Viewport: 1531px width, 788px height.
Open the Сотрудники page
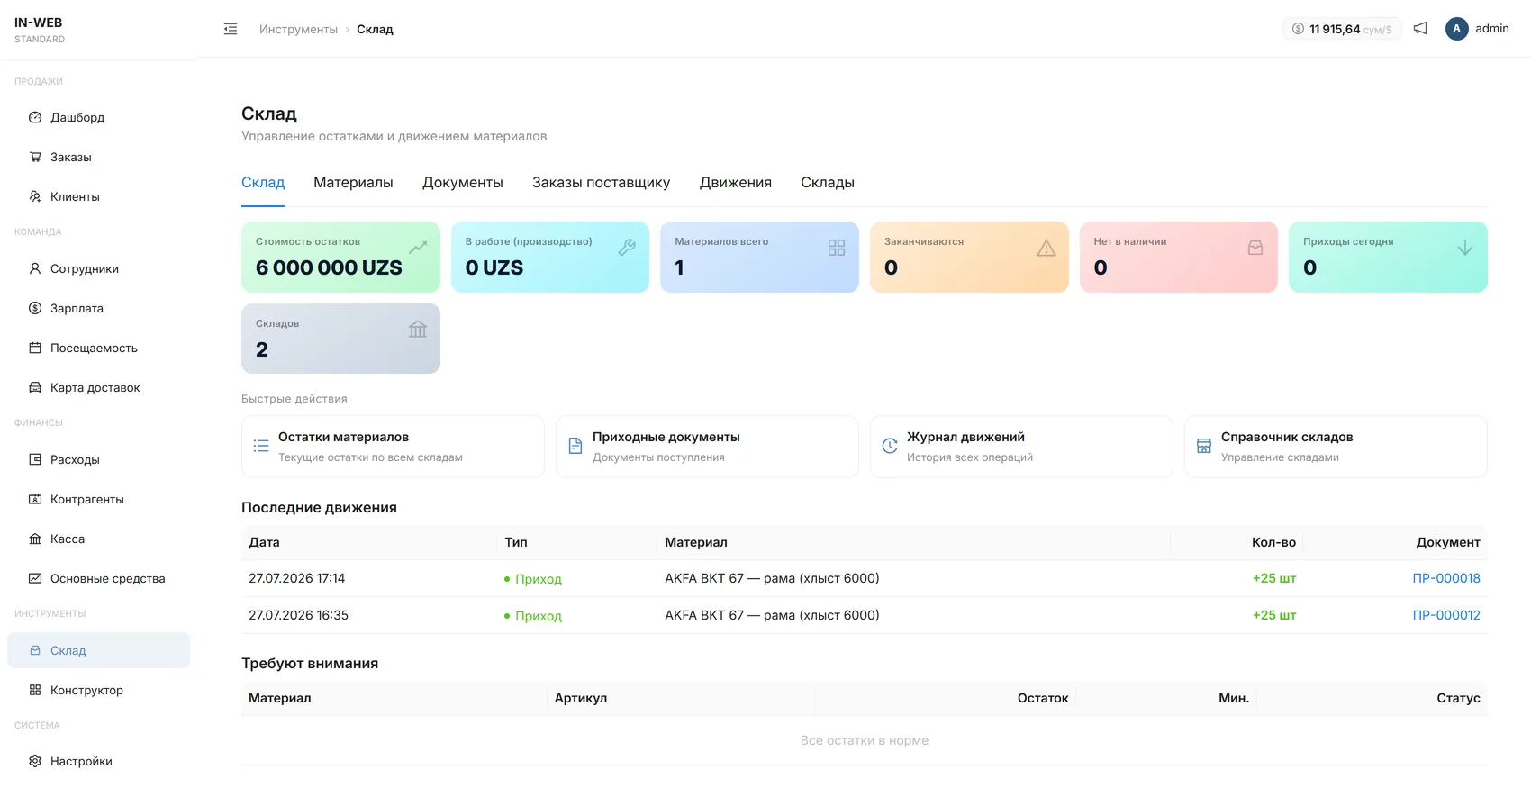tap(99, 268)
